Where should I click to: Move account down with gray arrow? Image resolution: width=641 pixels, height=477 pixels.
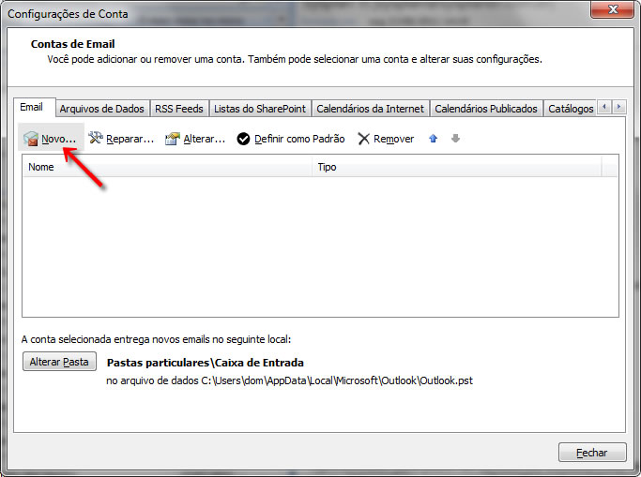point(455,139)
